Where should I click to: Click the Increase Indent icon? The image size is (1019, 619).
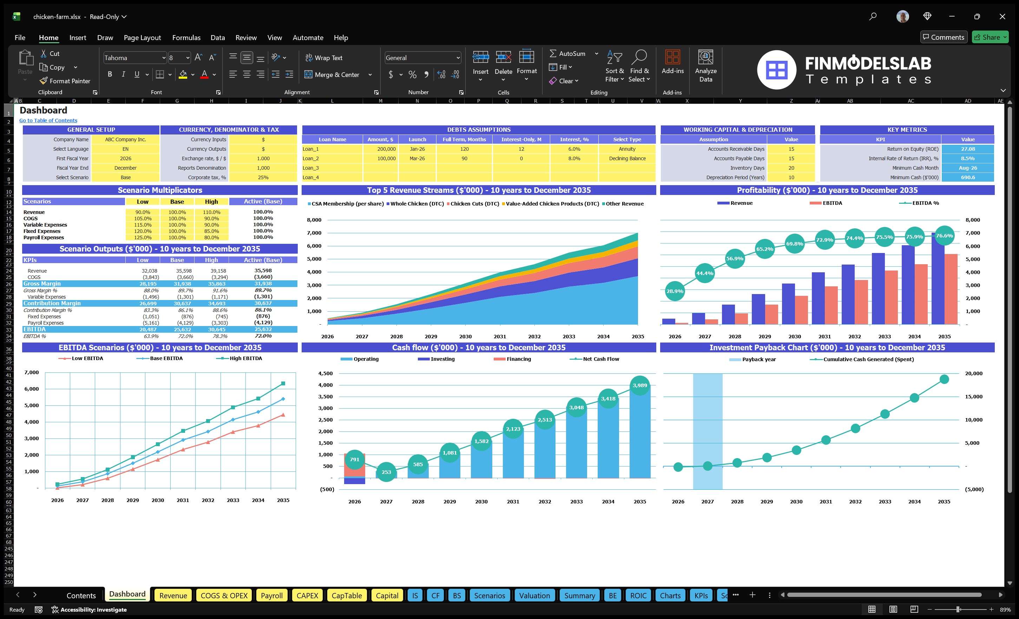pyautogui.click(x=289, y=74)
